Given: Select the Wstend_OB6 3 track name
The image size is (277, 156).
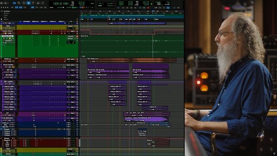Looking at the screenshot, I should coord(9,97).
